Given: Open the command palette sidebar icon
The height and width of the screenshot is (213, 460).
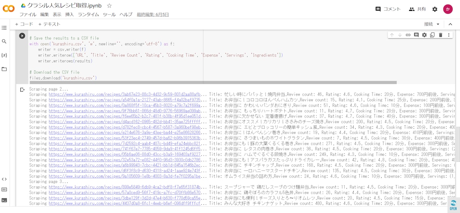Looking at the screenshot, I should 4,190.
